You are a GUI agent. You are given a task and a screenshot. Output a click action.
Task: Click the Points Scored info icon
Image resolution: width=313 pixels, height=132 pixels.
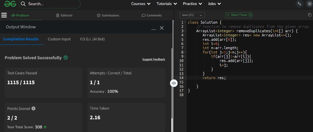pos(33,109)
